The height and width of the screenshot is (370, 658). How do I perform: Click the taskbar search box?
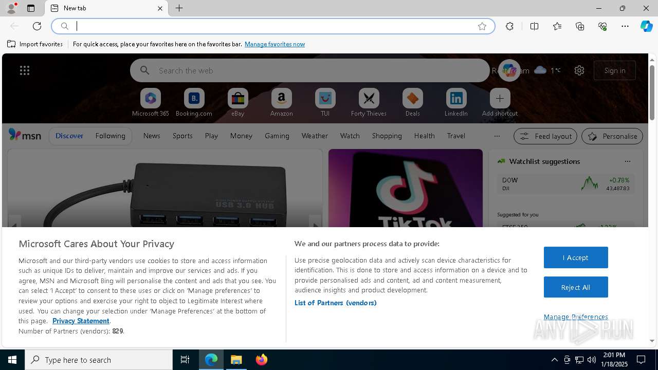click(99, 360)
